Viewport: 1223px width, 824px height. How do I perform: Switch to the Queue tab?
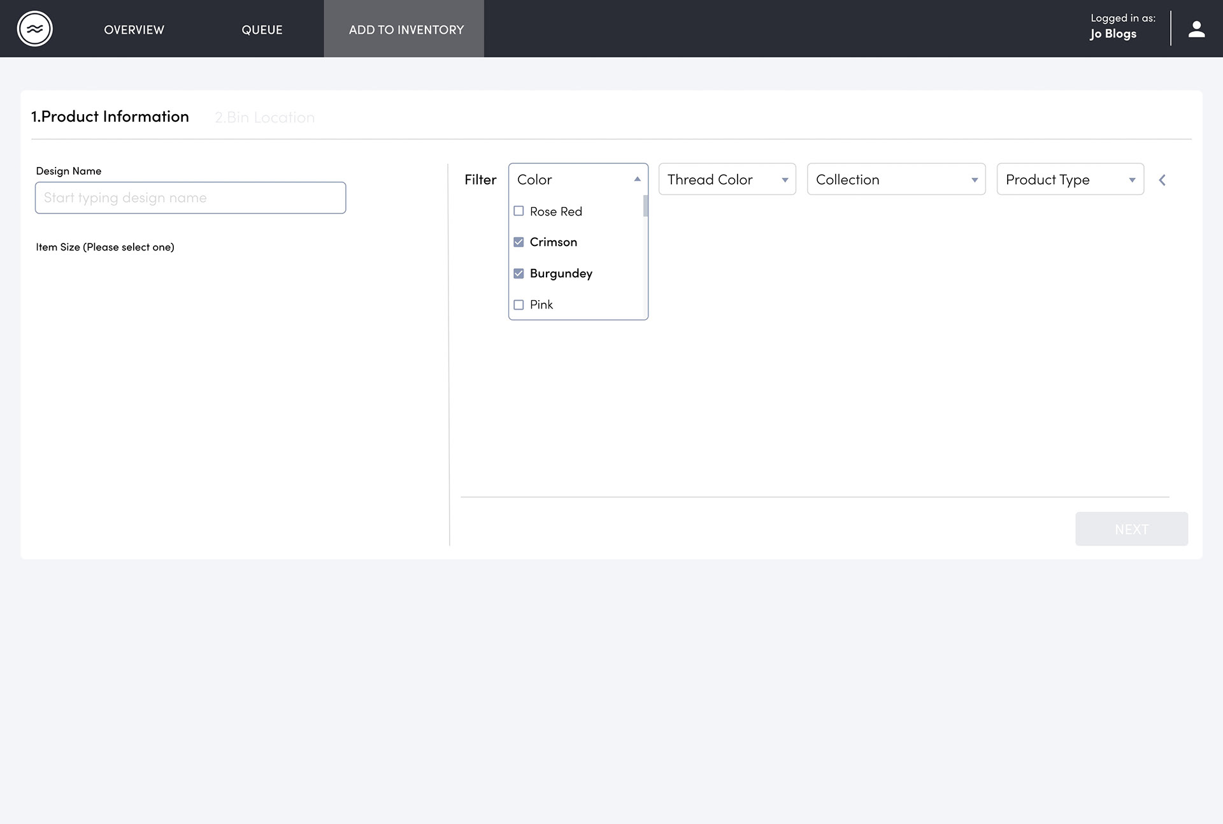tap(262, 29)
